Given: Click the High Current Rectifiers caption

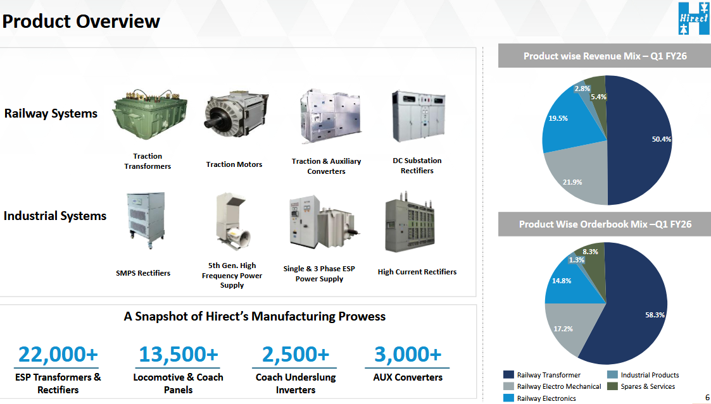Looking at the screenshot, I should 417,272.
